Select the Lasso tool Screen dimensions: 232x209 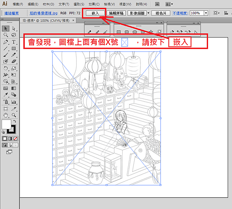pyautogui.click(x=14, y=35)
